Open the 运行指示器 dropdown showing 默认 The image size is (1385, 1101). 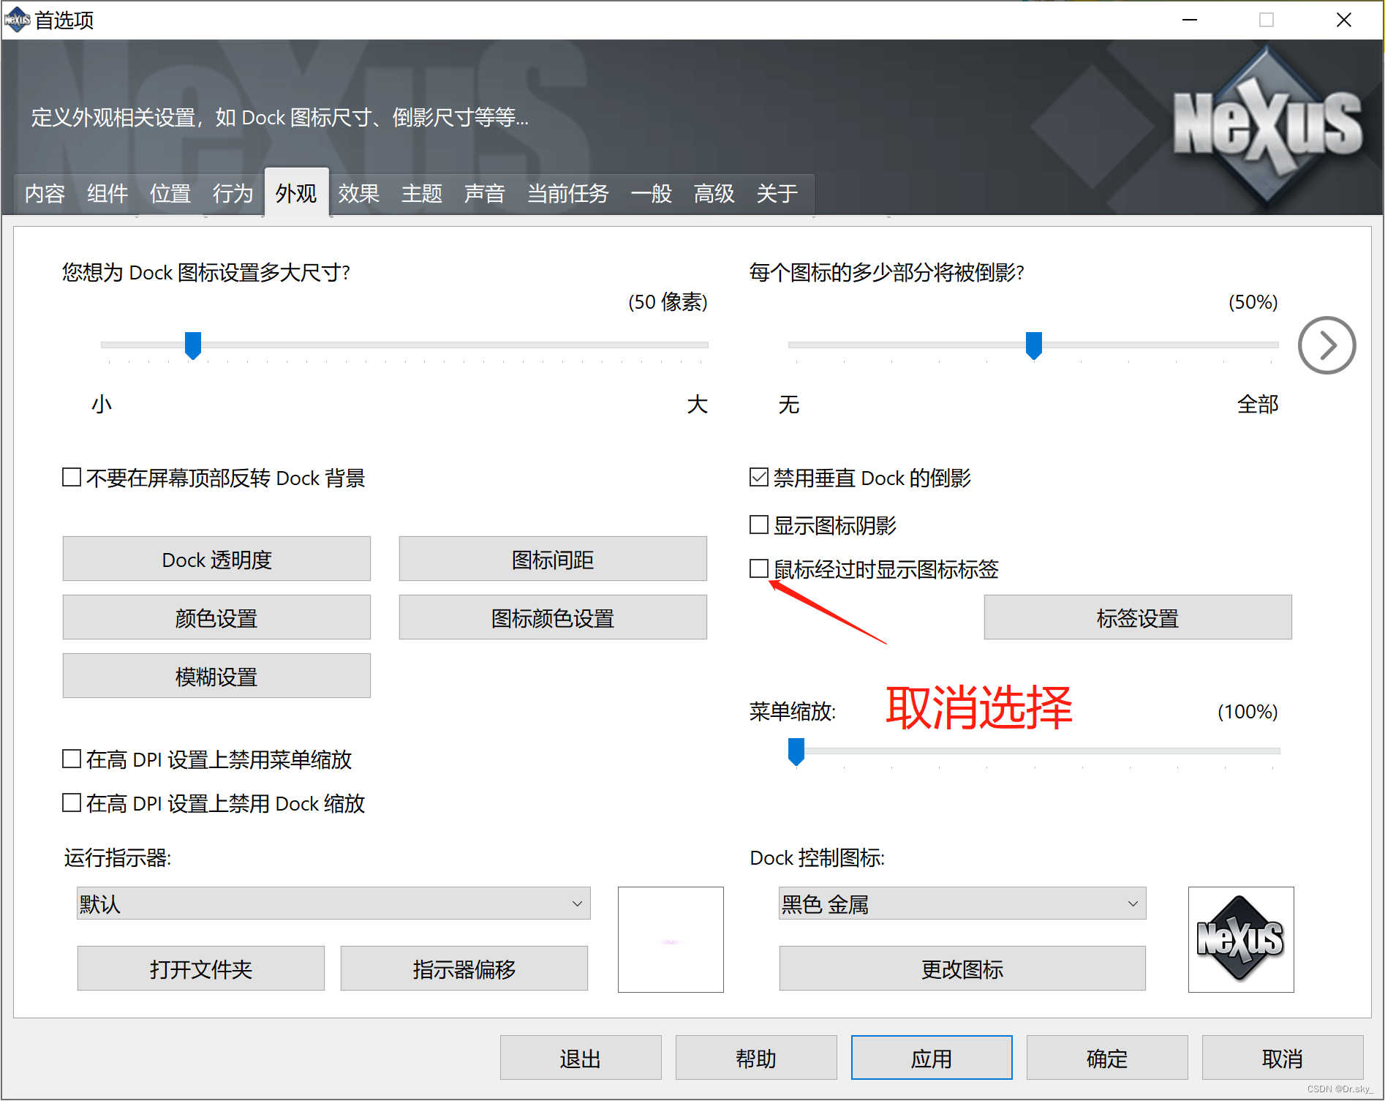click(x=333, y=903)
